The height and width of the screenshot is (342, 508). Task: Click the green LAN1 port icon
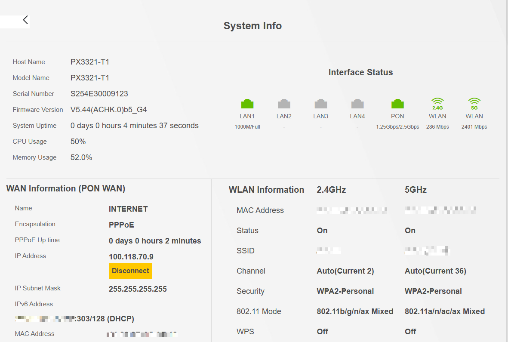247,104
